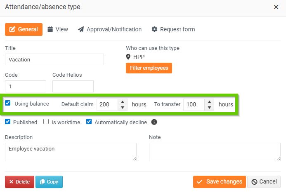Open the Approval/Notification tab

(110, 29)
